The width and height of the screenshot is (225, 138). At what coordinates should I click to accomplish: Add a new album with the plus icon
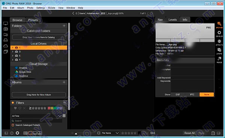[64, 82]
